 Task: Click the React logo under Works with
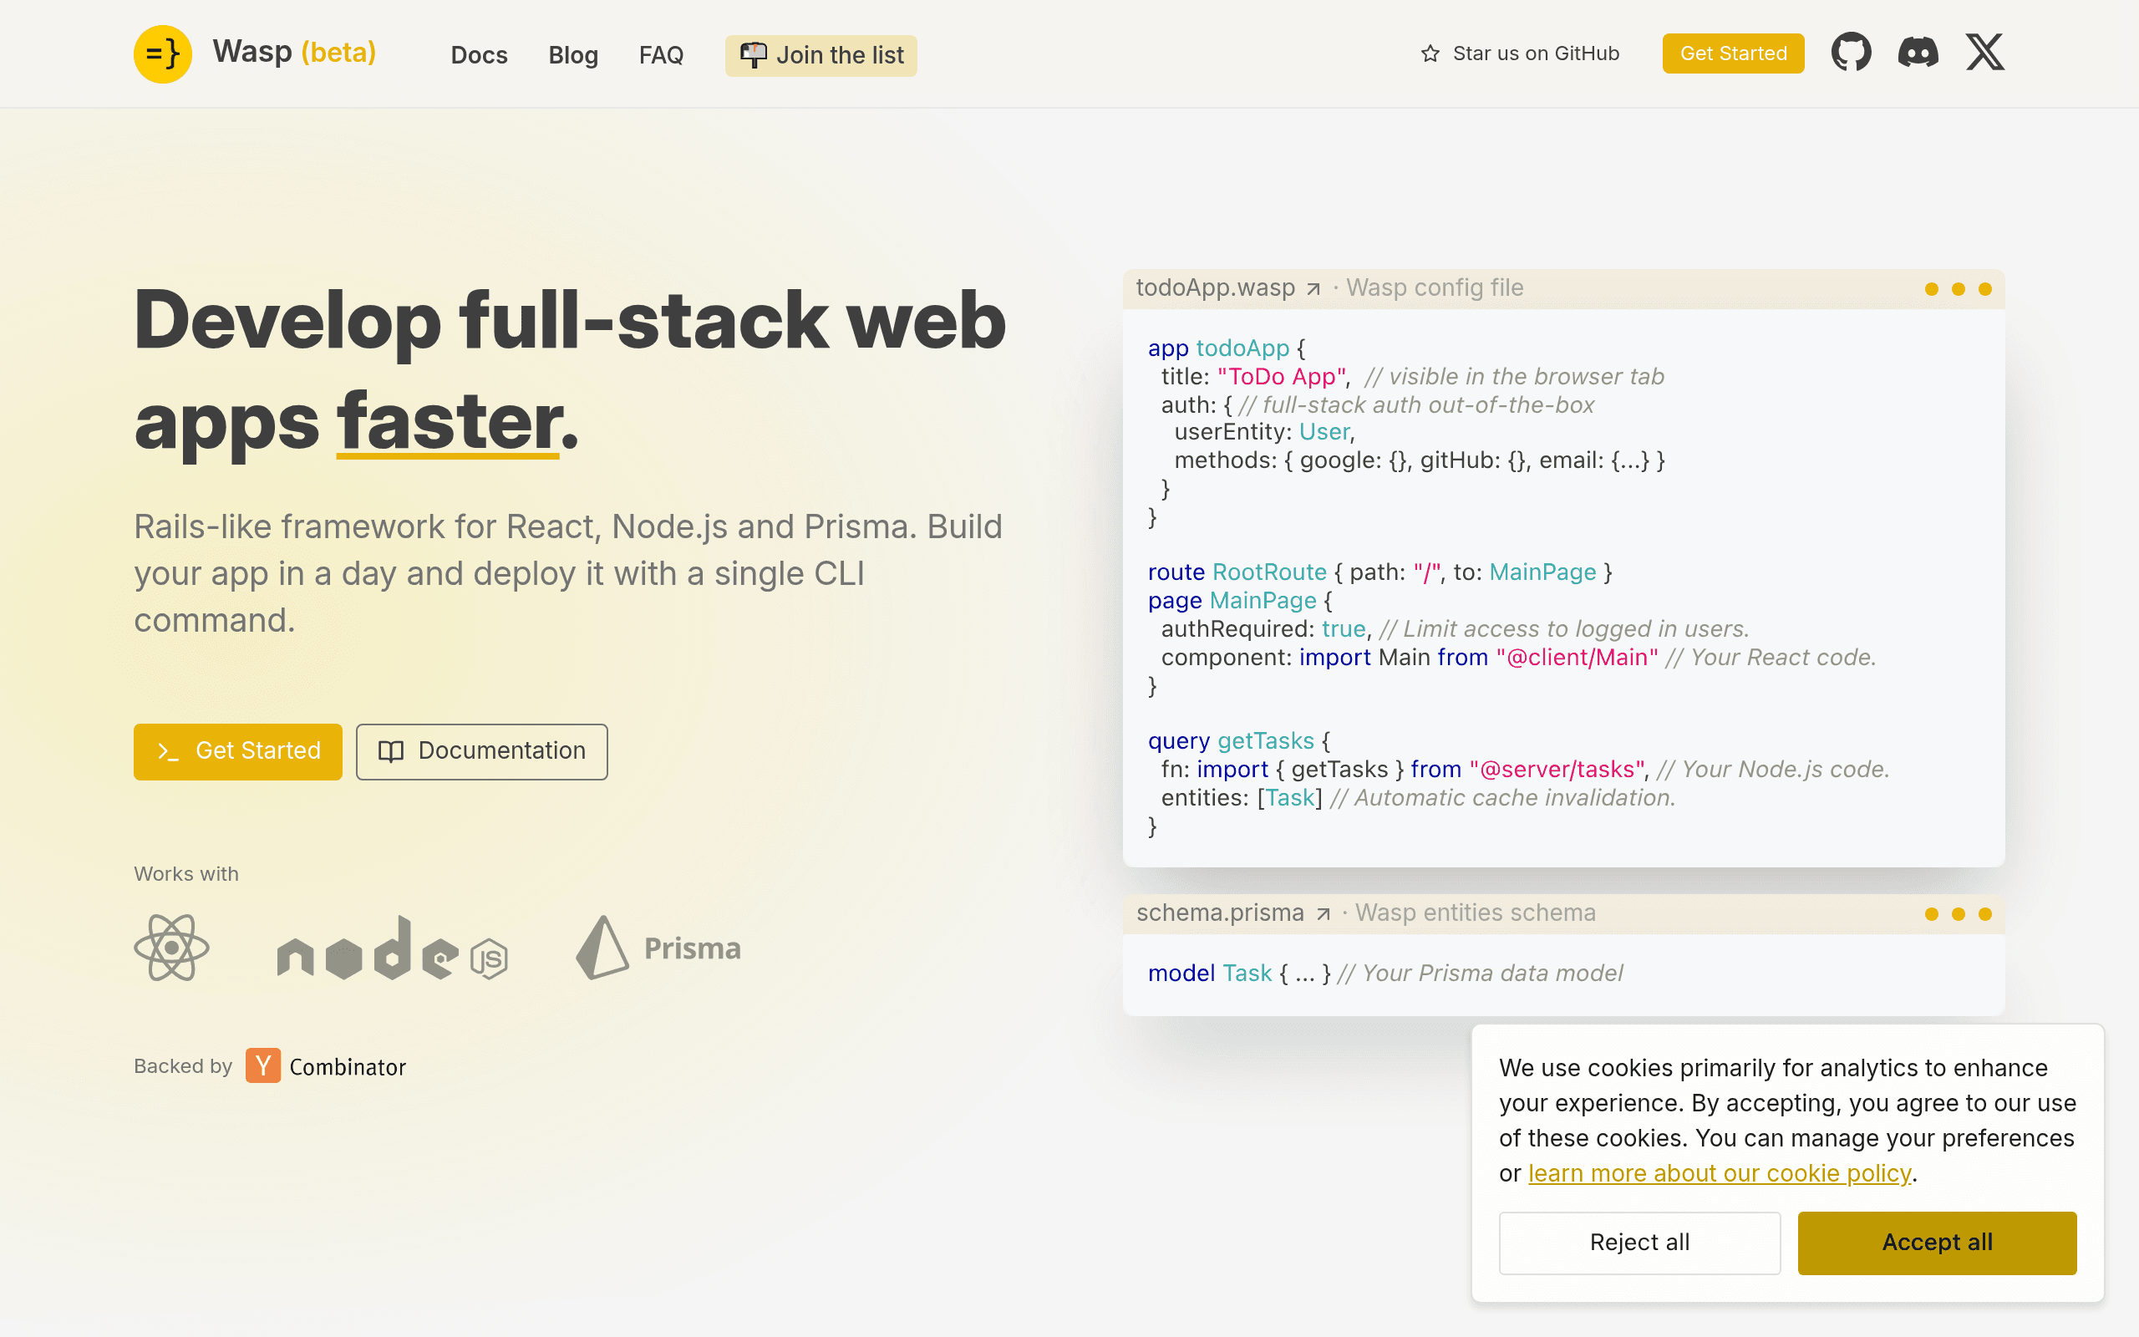pyautogui.click(x=171, y=948)
